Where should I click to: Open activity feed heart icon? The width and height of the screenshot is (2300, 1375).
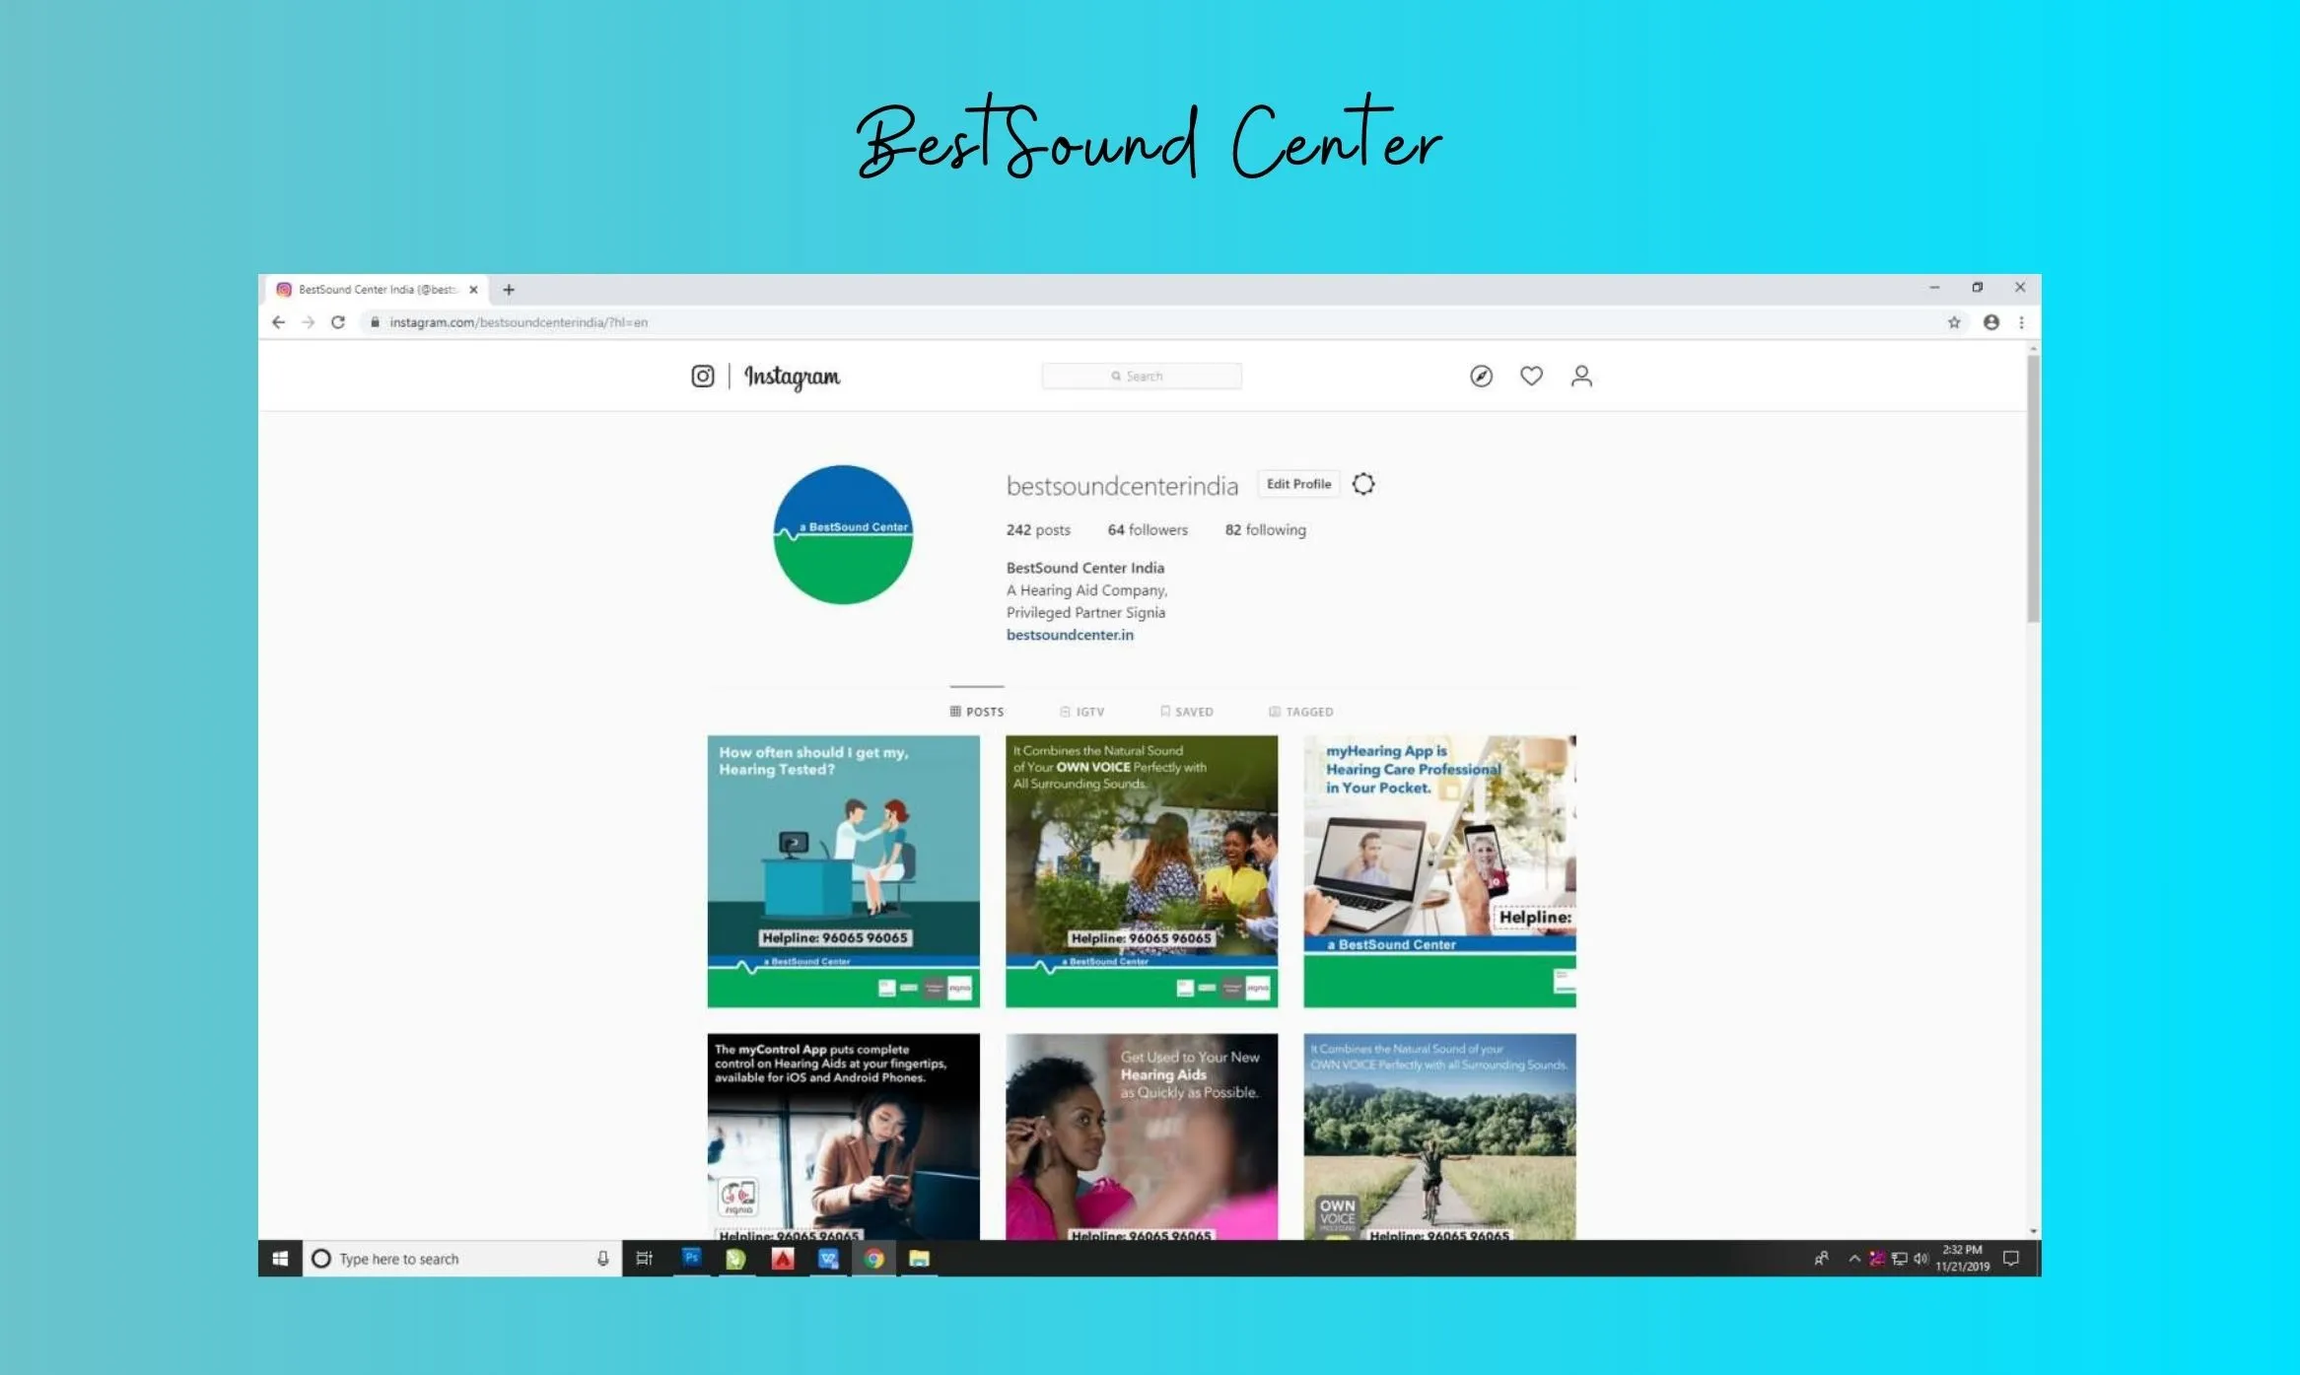point(1531,376)
